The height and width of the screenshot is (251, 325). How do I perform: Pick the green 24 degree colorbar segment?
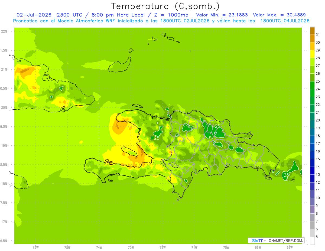coord(312,85)
